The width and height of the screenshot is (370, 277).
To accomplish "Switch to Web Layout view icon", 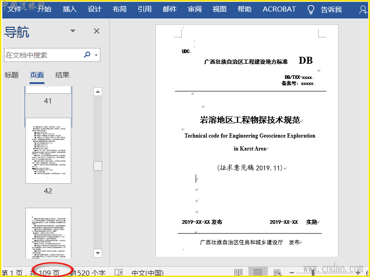I will pos(277,273).
